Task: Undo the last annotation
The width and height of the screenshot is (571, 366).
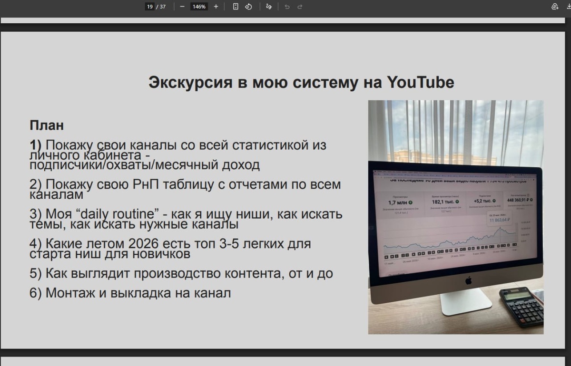Action: click(287, 7)
